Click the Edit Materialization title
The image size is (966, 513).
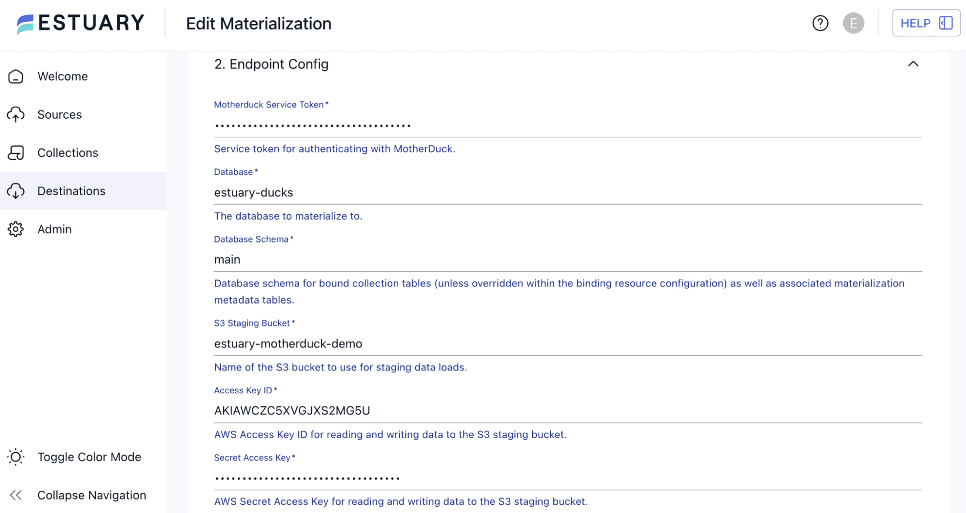(259, 23)
